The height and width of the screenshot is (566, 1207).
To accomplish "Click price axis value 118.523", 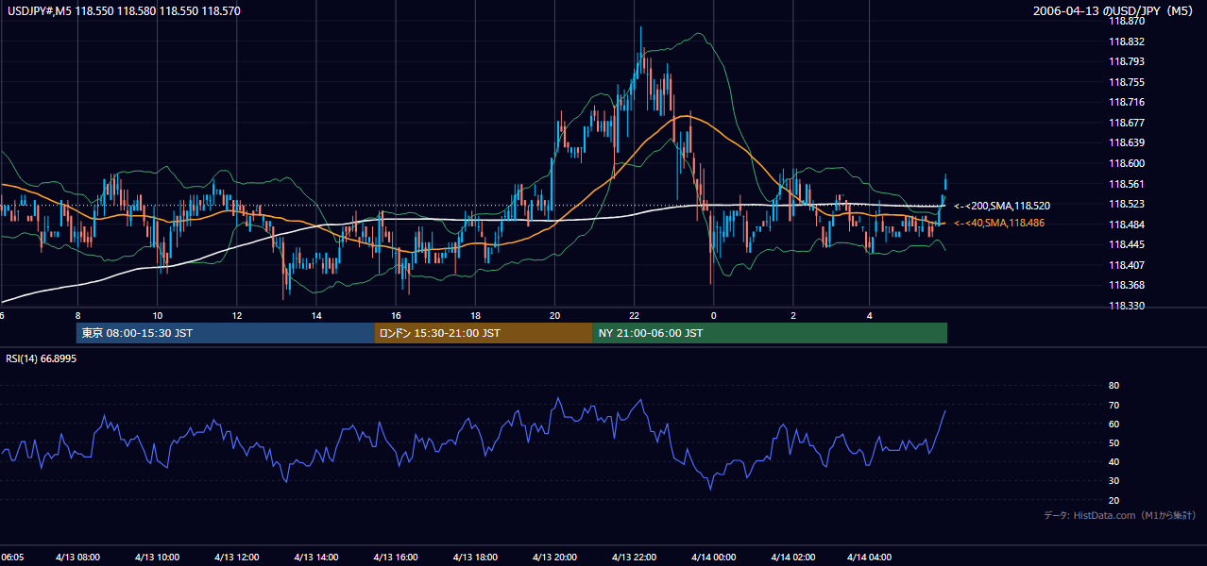I will (x=1126, y=204).
